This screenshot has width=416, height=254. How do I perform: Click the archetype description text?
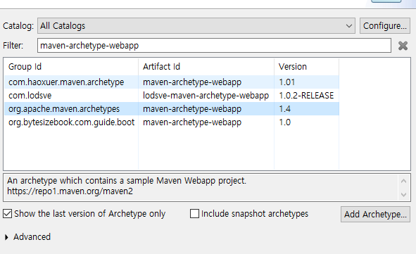pyautogui.click(x=127, y=181)
